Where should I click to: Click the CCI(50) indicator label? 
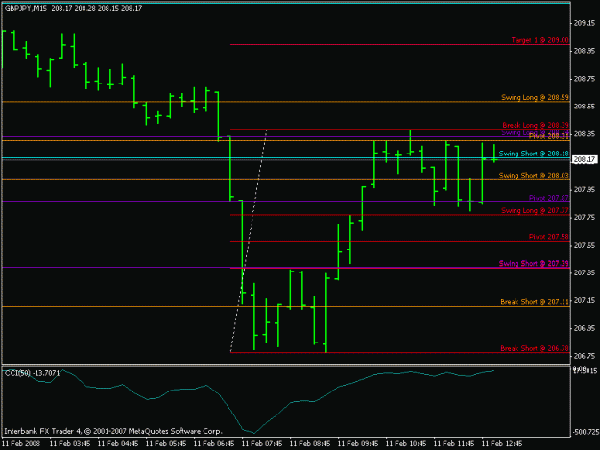32,373
